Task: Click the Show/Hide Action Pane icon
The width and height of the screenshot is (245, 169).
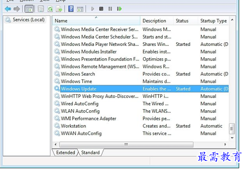Action: click(80, 9)
